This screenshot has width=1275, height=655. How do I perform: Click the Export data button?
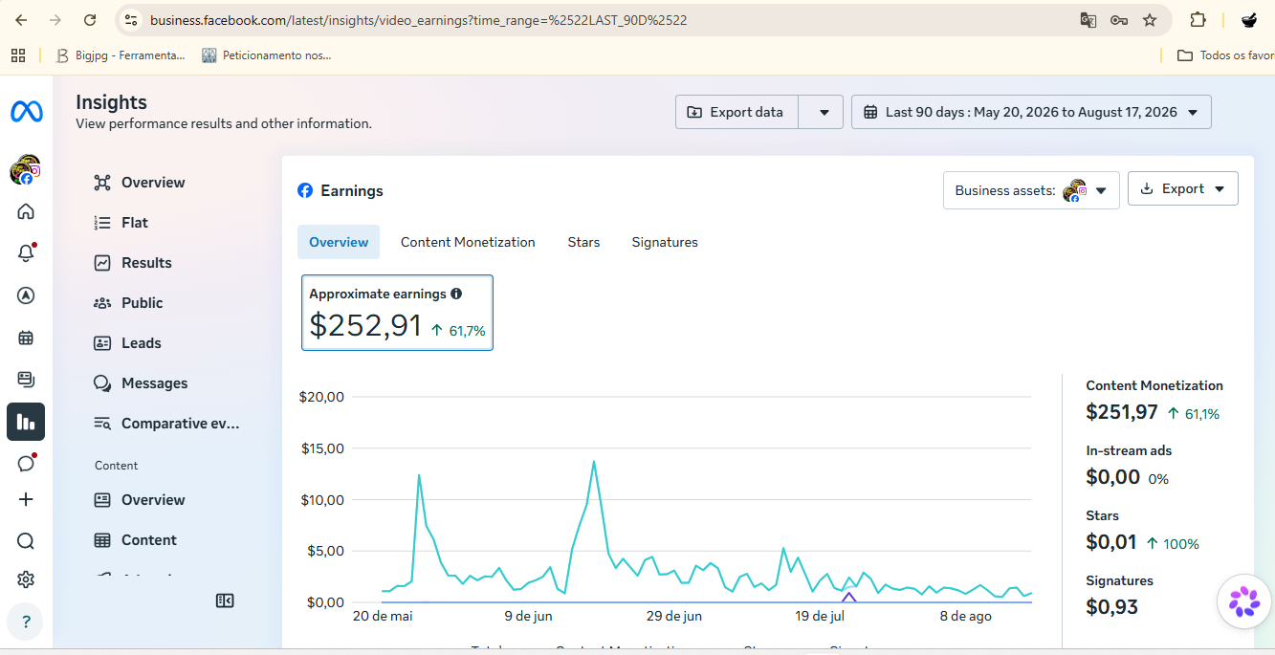(736, 112)
